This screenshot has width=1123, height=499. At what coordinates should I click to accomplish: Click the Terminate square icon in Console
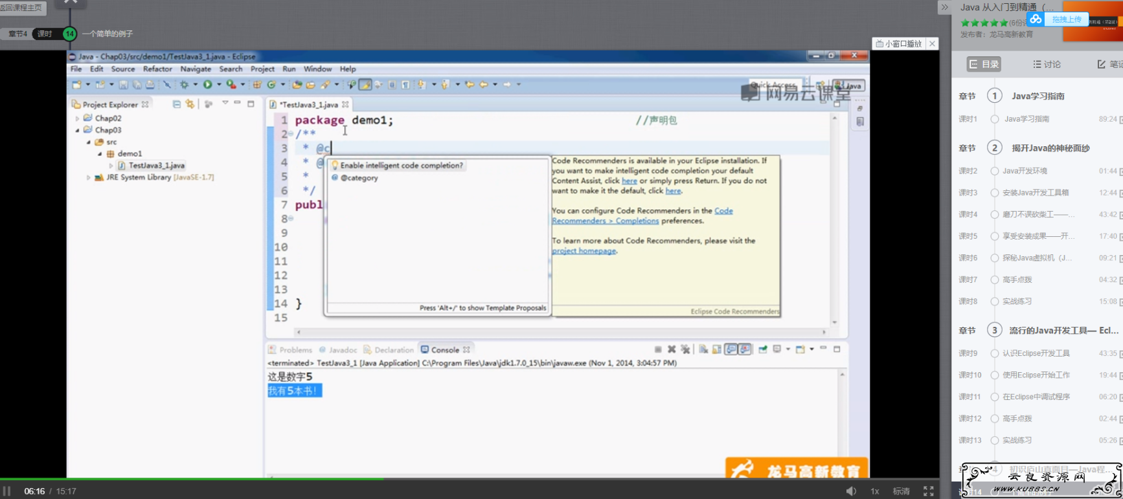(x=658, y=349)
